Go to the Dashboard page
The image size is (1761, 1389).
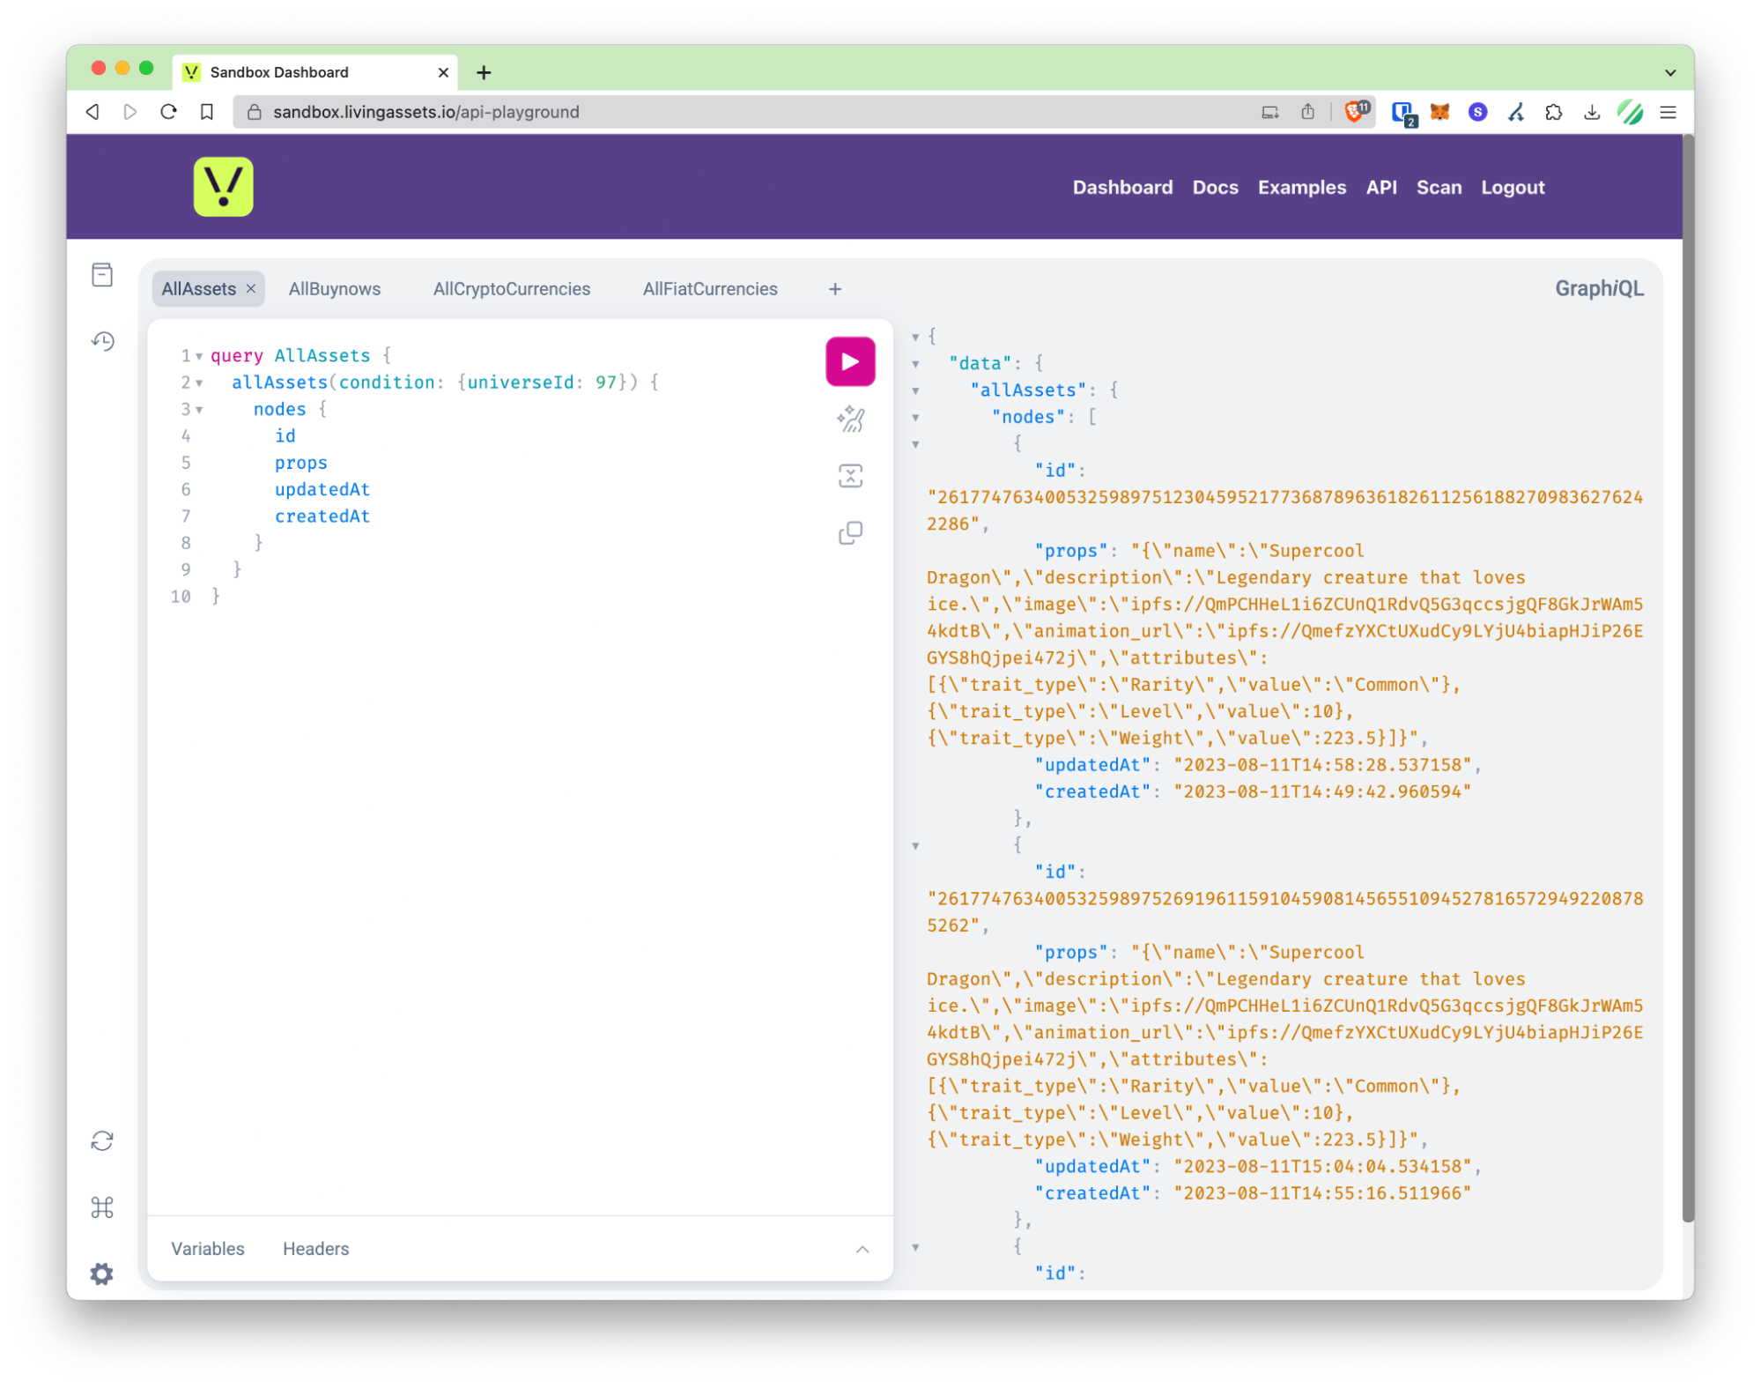click(1121, 187)
